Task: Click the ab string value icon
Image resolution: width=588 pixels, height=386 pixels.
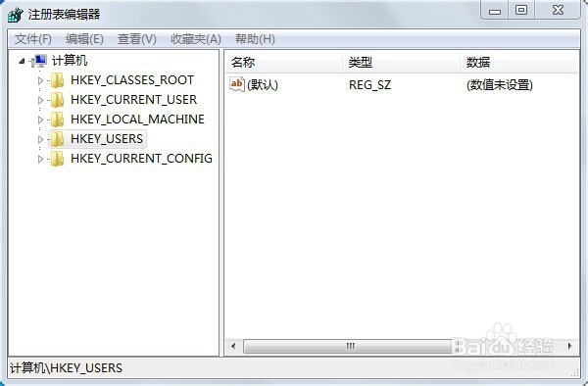Action: pos(237,84)
